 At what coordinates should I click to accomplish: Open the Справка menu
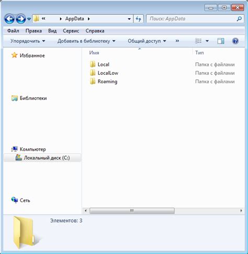click(x=95, y=31)
